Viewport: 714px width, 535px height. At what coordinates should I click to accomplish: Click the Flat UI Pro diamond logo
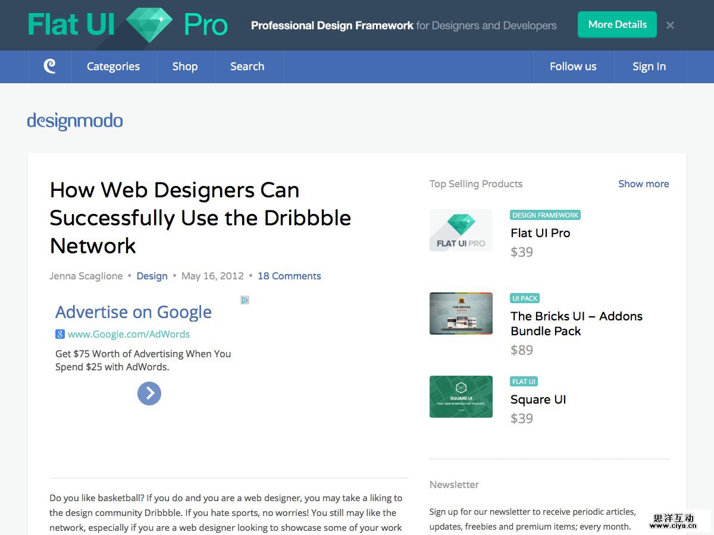149,25
